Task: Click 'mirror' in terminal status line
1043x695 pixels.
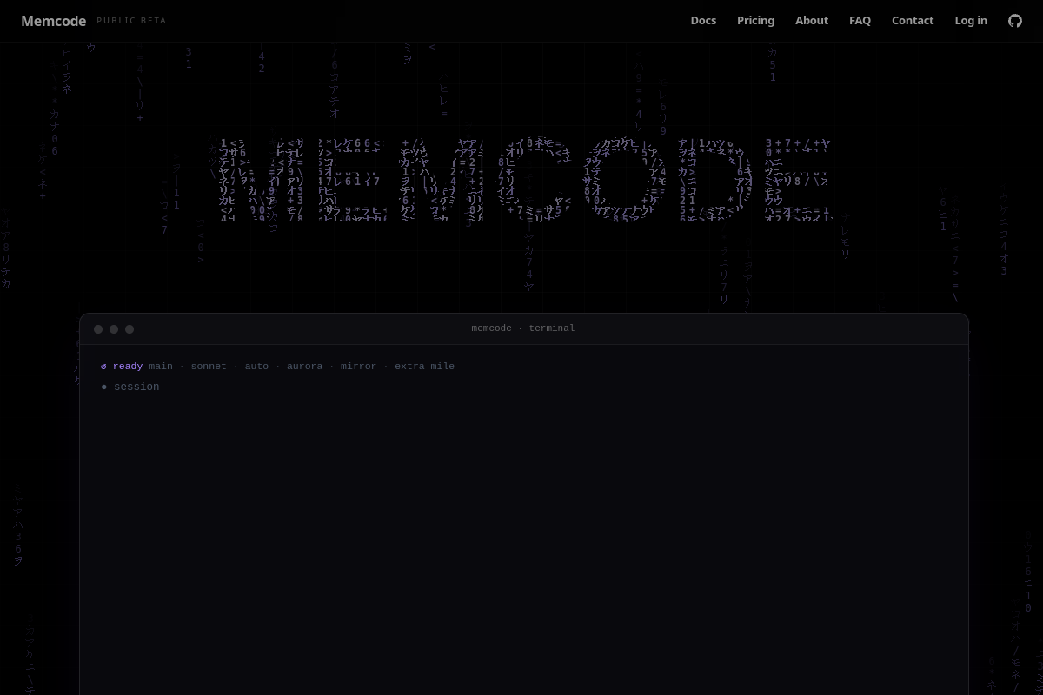Action: point(358,367)
